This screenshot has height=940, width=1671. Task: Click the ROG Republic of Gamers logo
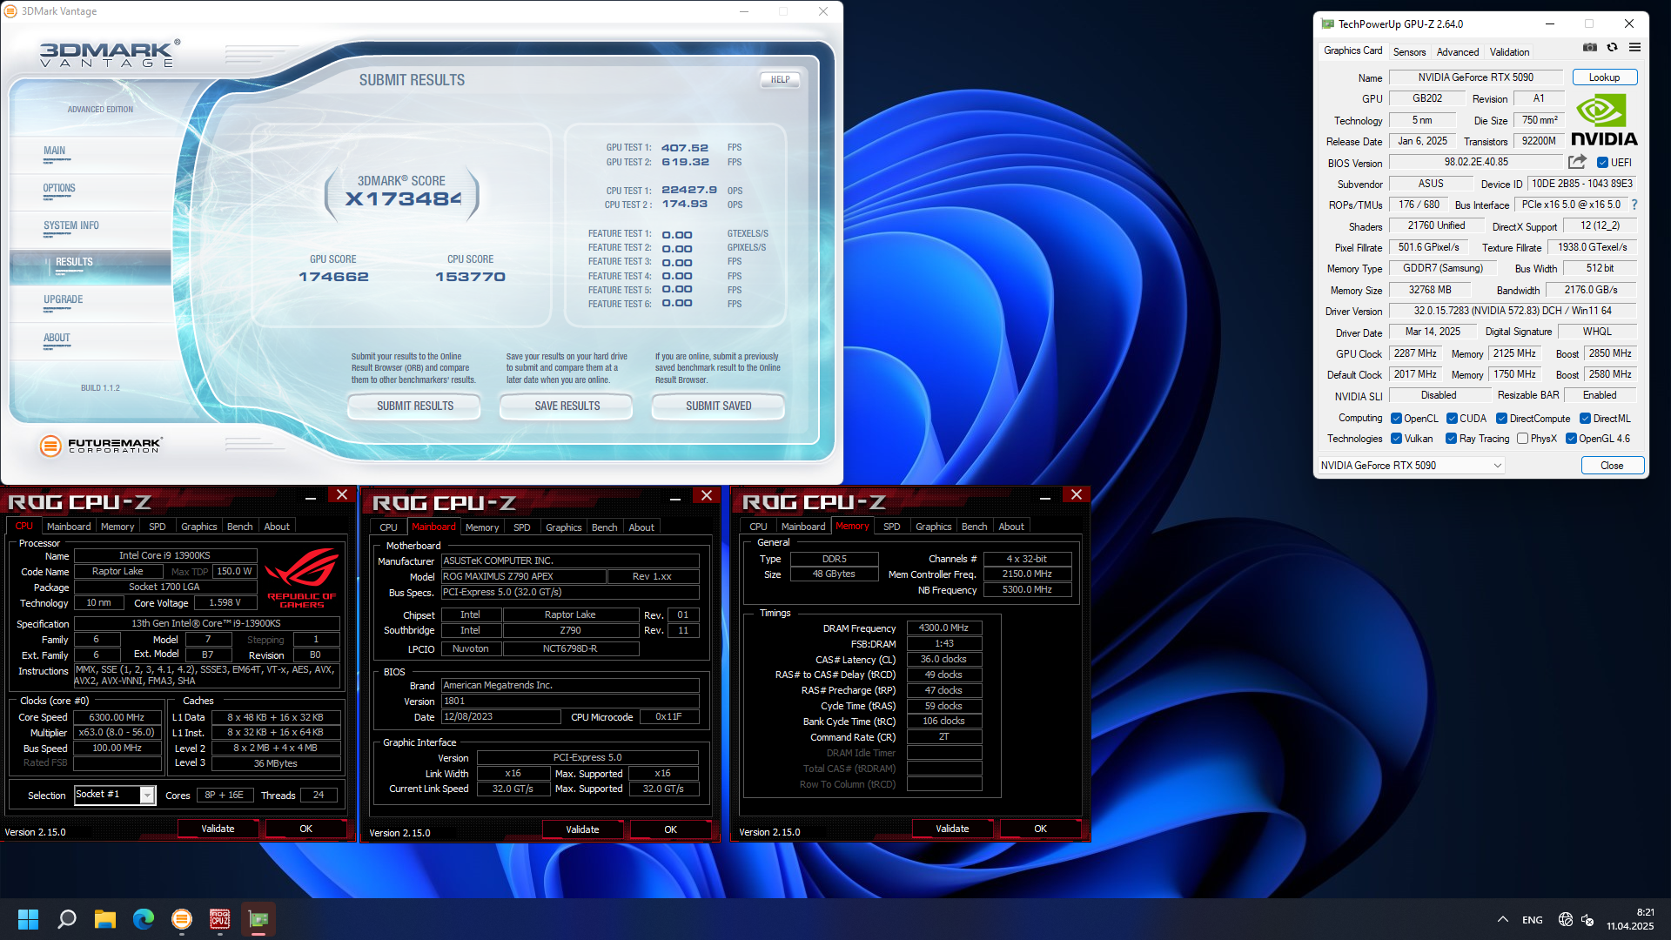click(301, 578)
